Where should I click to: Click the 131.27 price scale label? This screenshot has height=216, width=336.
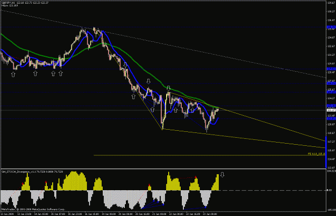point(331,55)
